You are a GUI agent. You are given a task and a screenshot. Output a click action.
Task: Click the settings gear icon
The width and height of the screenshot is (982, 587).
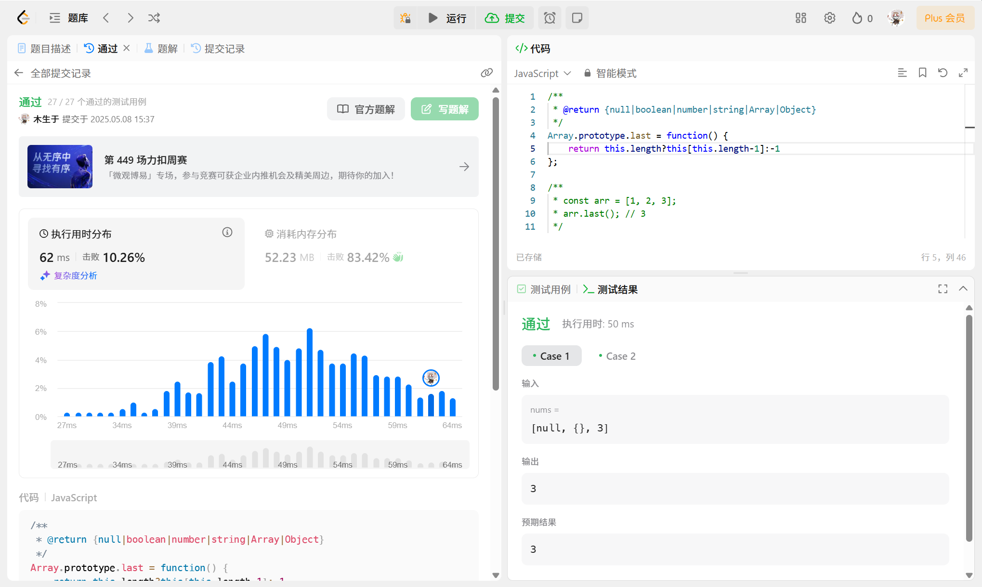(829, 18)
